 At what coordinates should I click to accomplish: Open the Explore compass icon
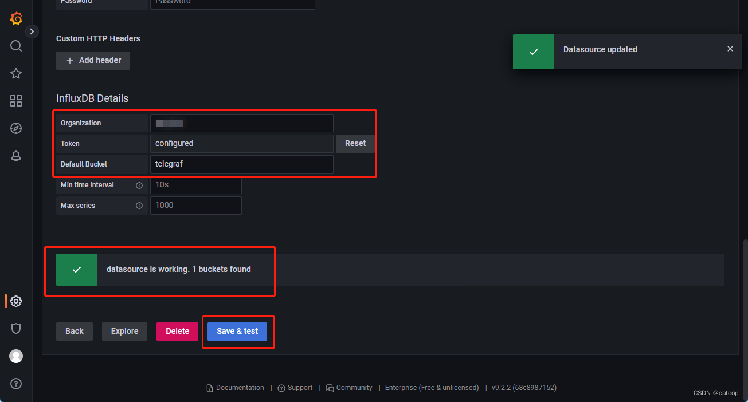pos(16,128)
